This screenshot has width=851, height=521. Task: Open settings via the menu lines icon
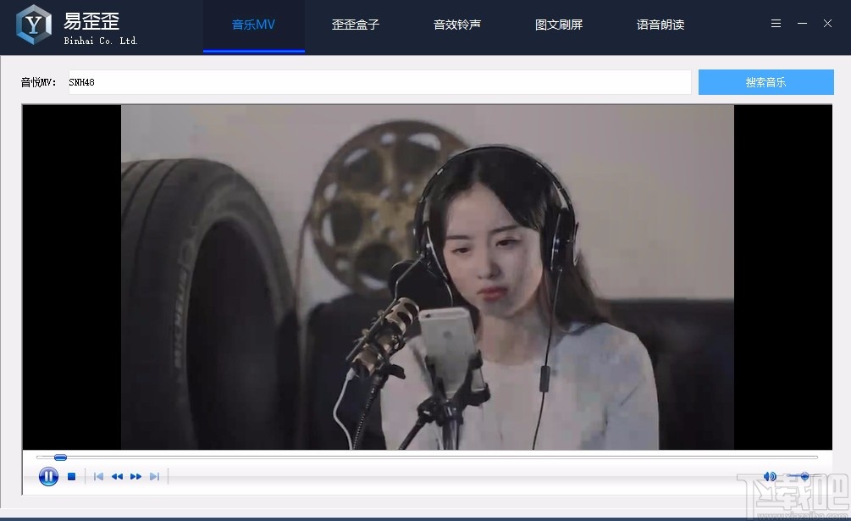(776, 24)
